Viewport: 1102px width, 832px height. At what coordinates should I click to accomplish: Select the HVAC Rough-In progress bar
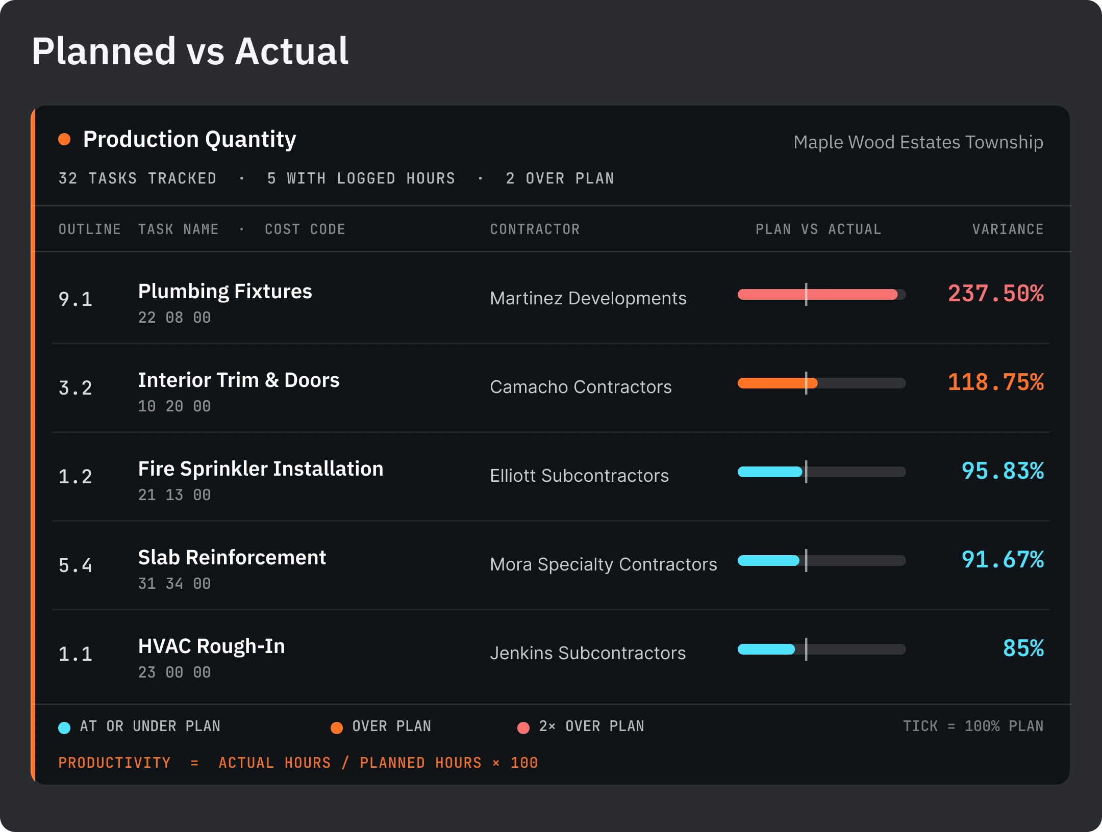click(x=821, y=649)
